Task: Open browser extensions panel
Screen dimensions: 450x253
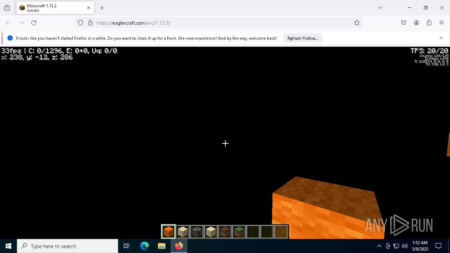Action: [x=429, y=23]
